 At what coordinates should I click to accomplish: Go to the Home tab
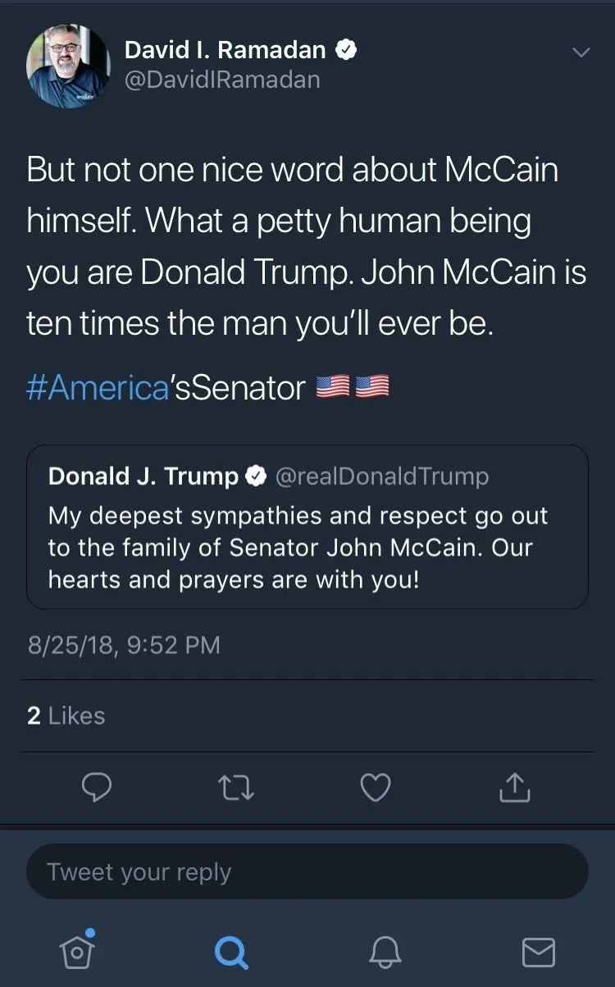coord(76,950)
